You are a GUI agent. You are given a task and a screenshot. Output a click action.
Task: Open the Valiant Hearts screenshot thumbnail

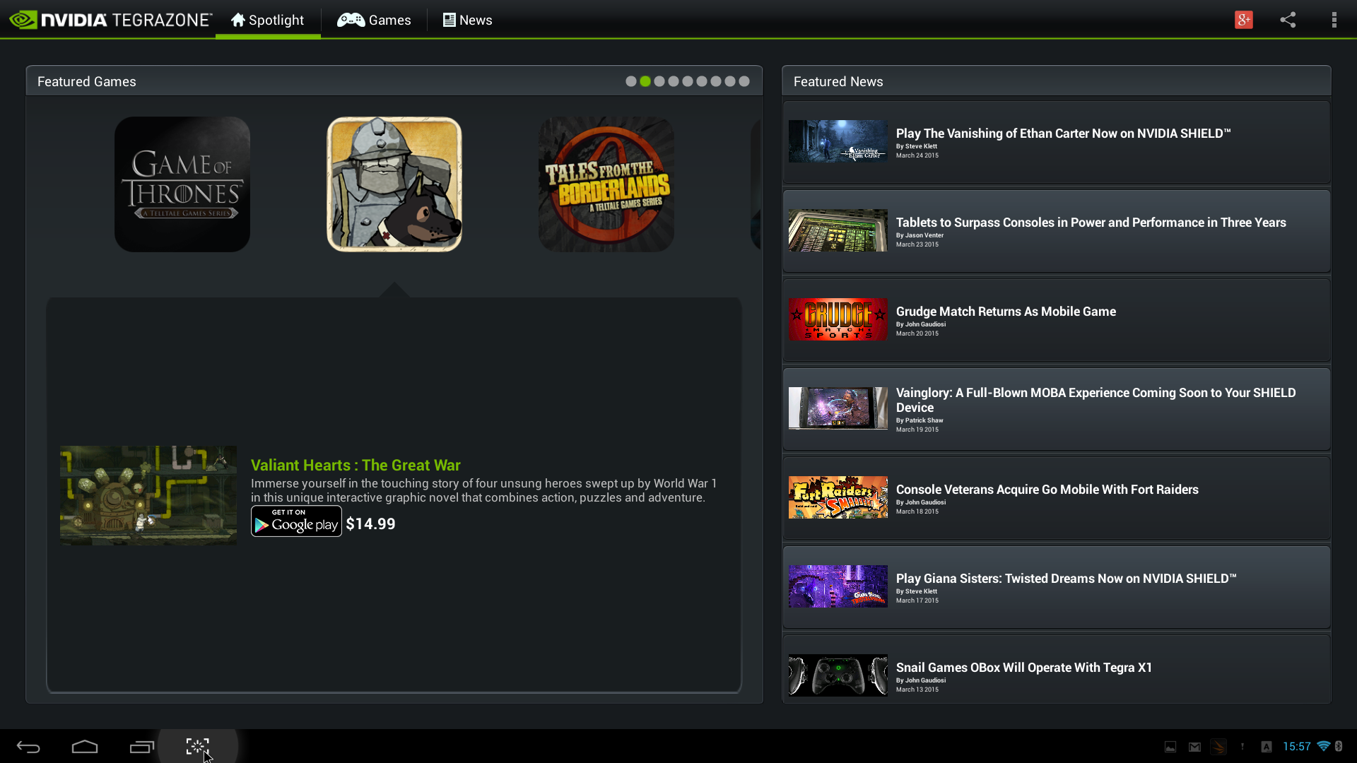pyautogui.click(x=148, y=495)
